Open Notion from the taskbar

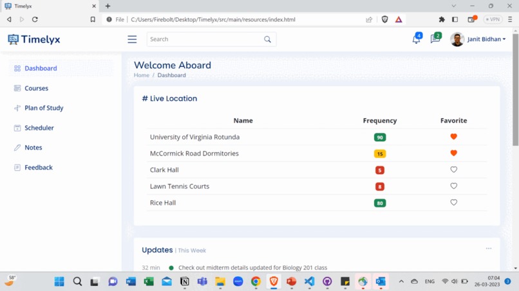pyautogui.click(x=184, y=281)
